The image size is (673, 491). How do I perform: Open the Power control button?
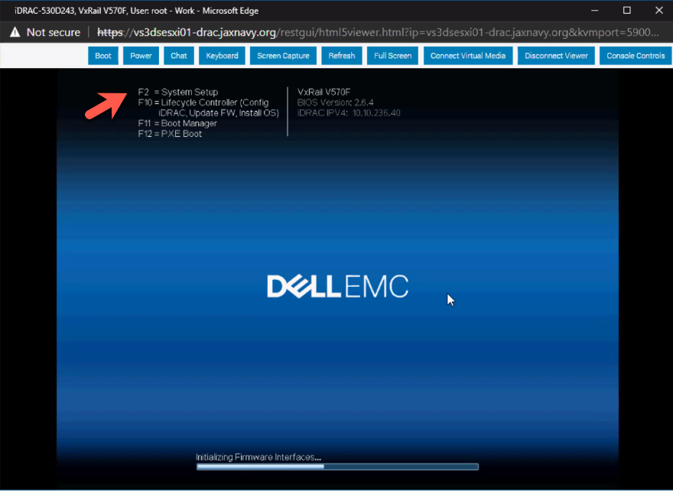point(141,56)
